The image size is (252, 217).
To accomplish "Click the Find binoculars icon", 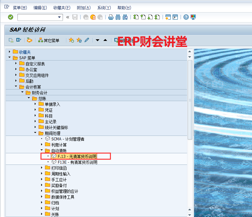I will pyautogui.click(x=118, y=17).
